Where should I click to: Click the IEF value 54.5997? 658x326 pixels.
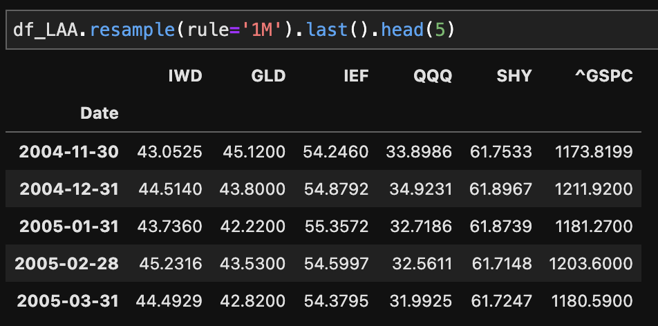pyautogui.click(x=337, y=264)
